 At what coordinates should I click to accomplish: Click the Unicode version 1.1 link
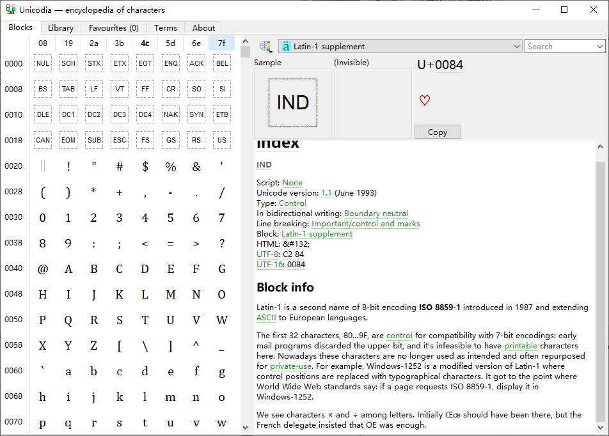(x=327, y=192)
